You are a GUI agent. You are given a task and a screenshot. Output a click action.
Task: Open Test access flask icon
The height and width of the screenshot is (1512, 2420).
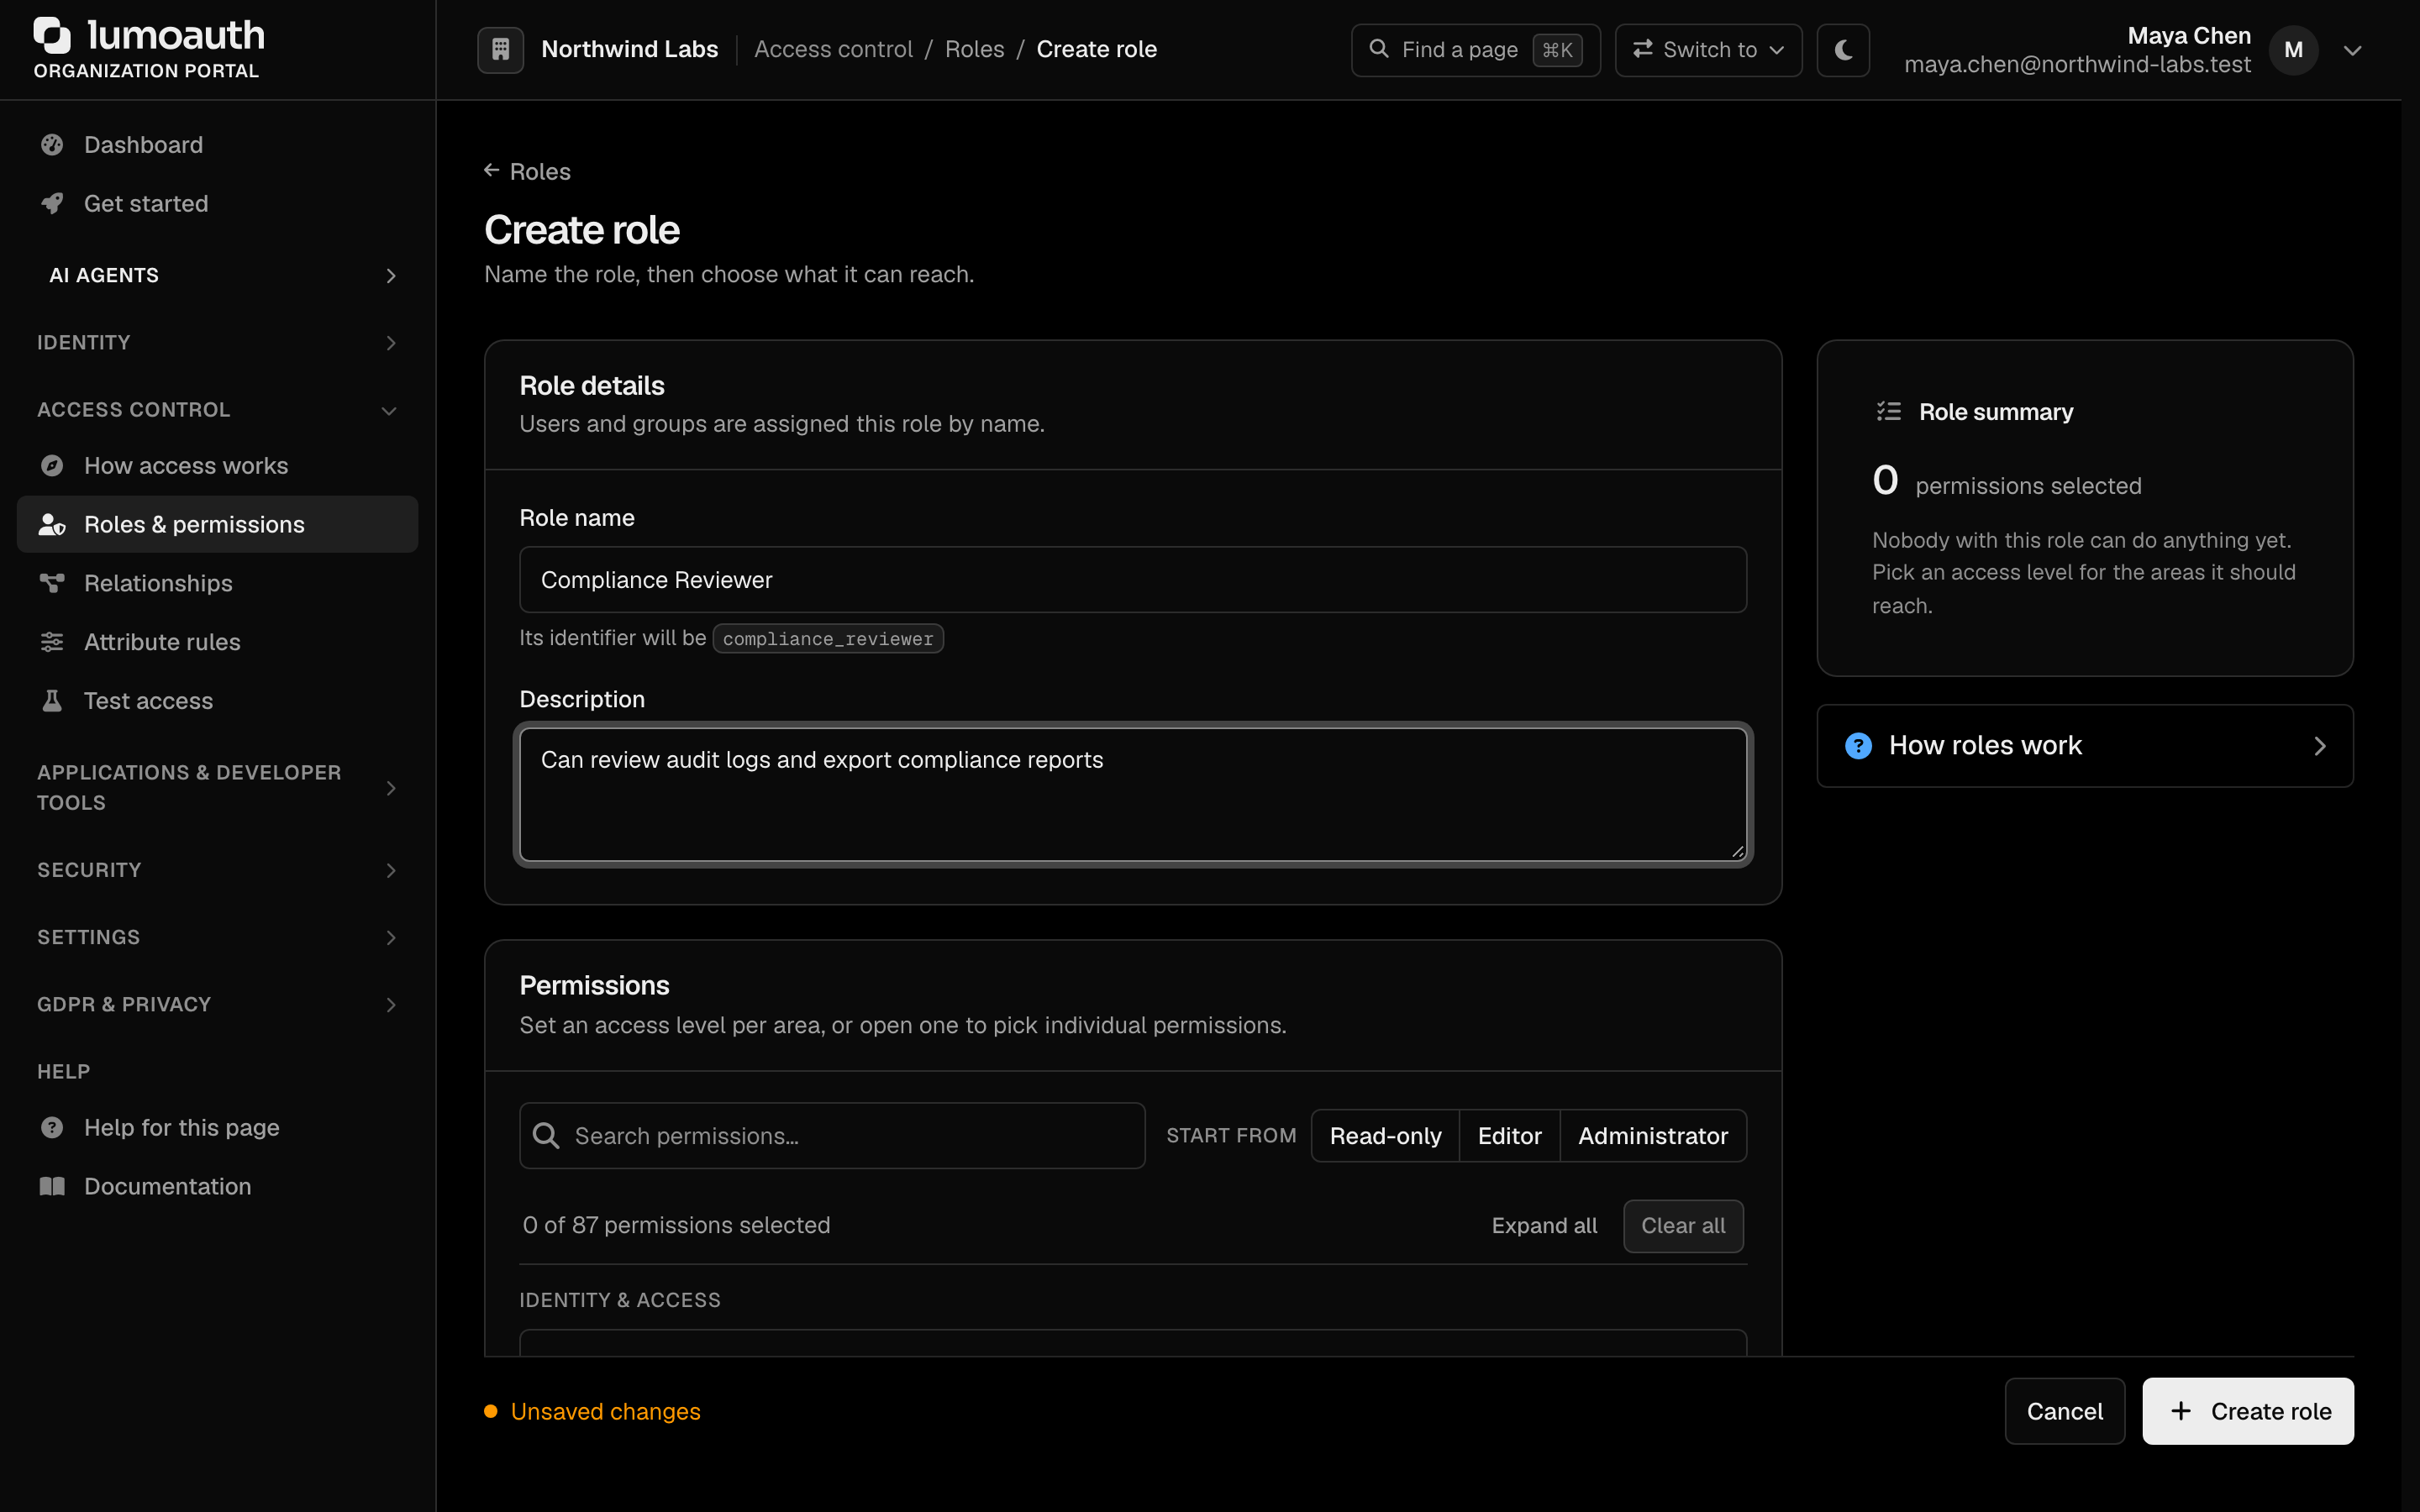[52, 700]
